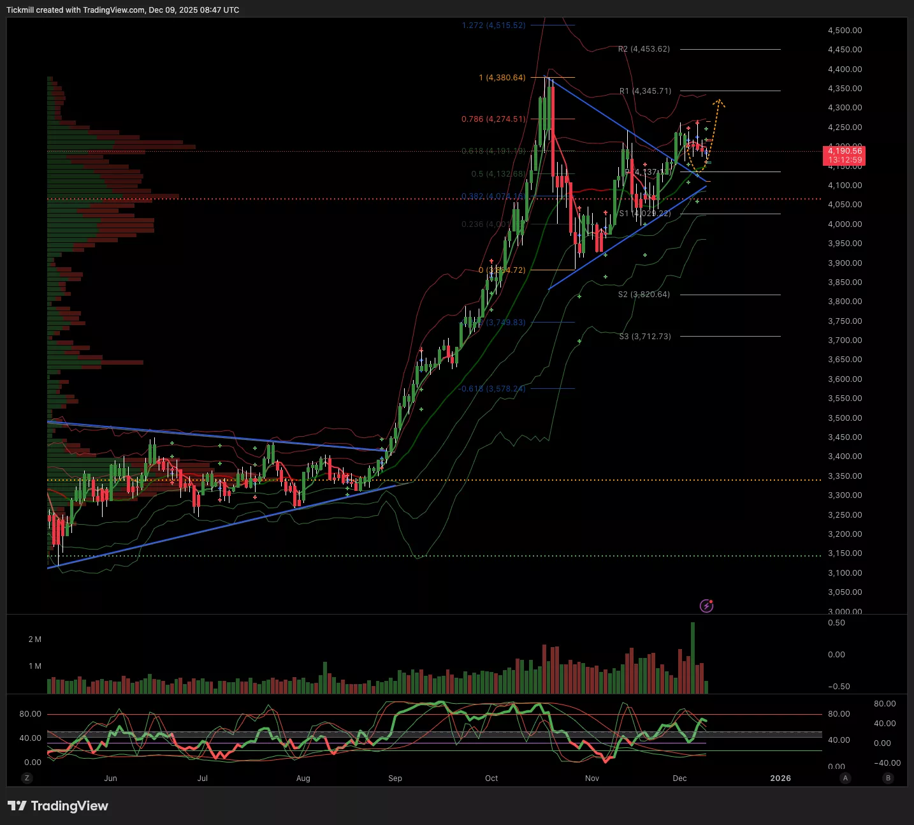Click the Sep label on the time axis
Viewport: 914px width, 825px height.
[x=395, y=778]
